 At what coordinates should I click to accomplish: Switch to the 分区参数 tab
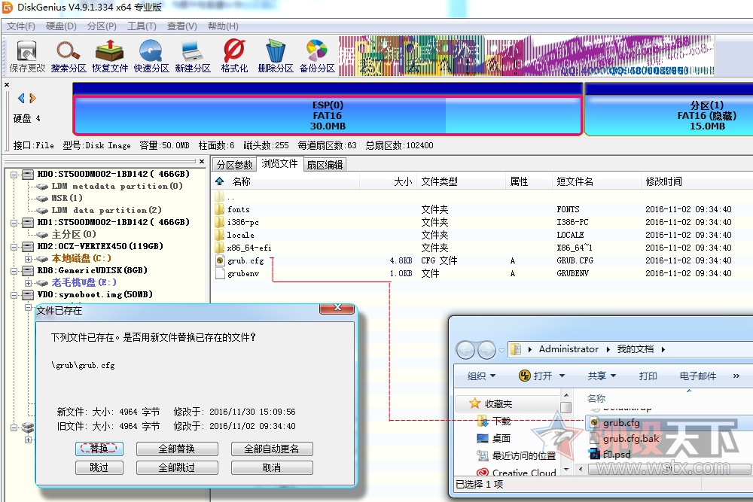tap(234, 165)
